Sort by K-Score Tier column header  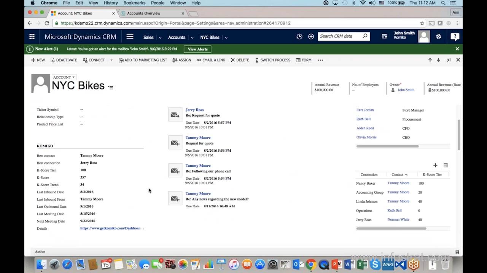(x=432, y=174)
